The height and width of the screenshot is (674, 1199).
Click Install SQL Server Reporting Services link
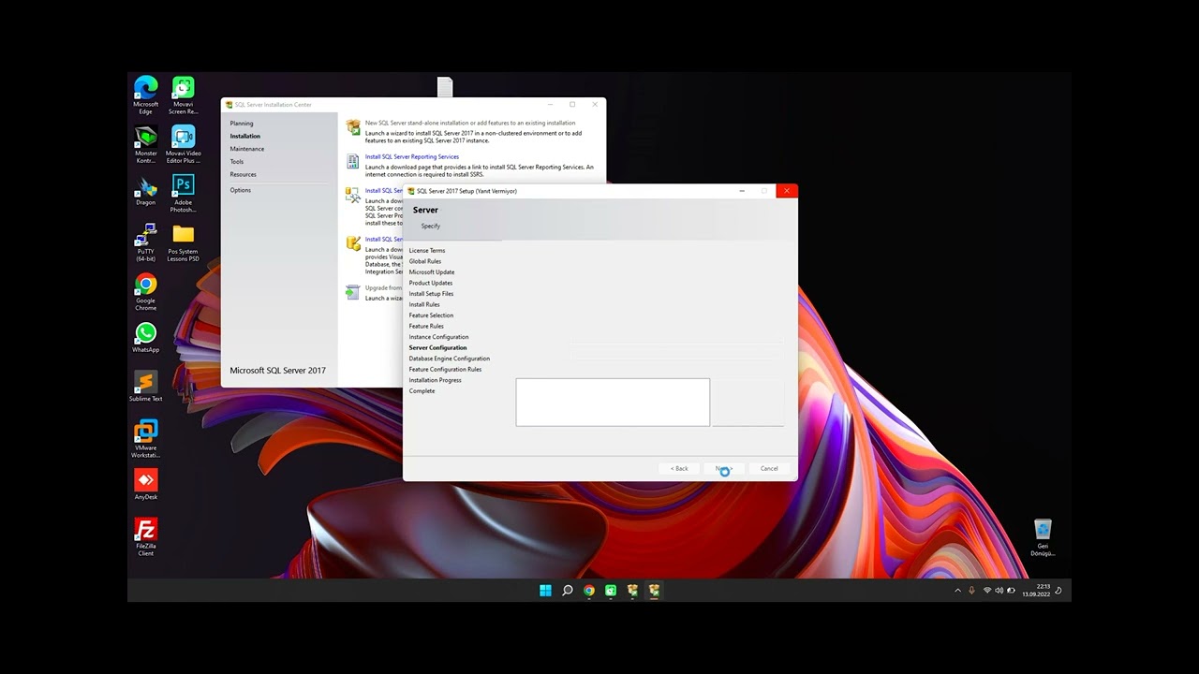[x=412, y=157]
